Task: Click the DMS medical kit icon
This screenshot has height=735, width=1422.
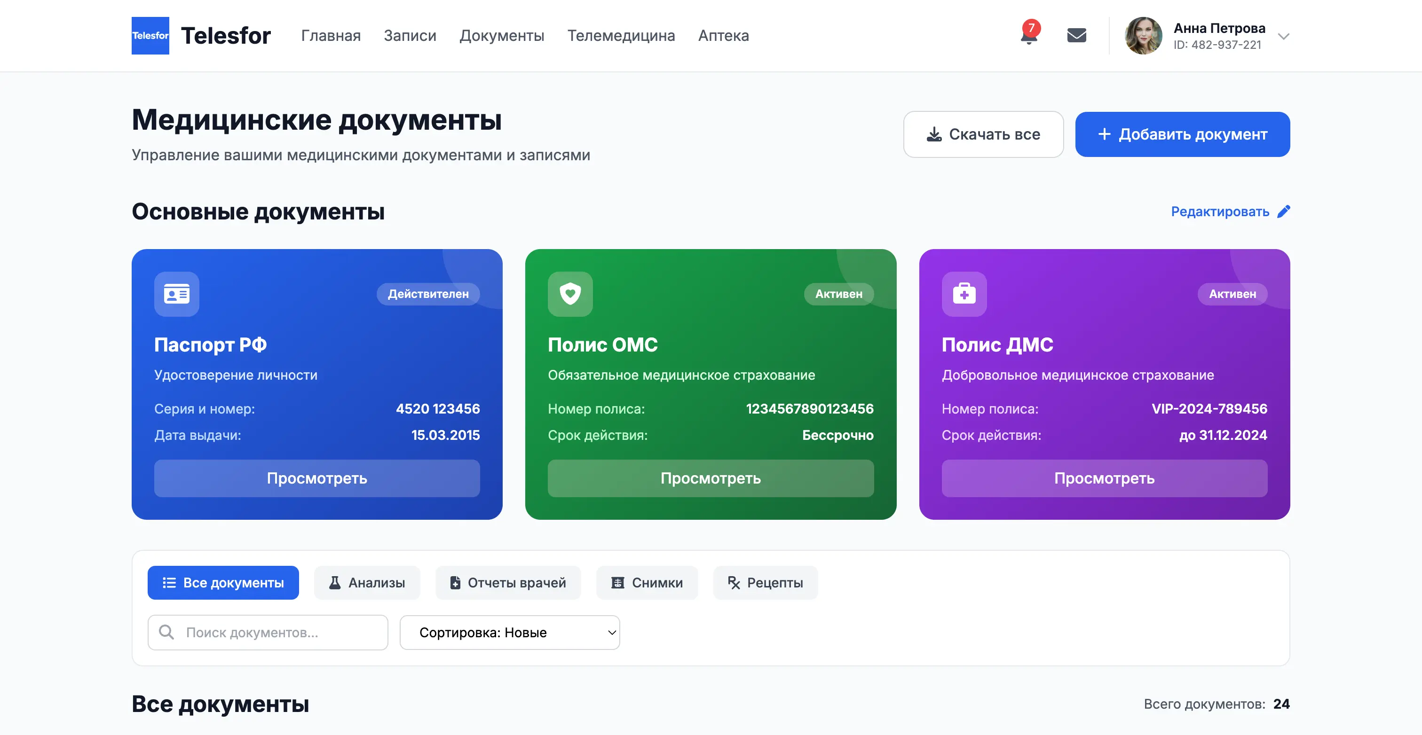Action: pyautogui.click(x=964, y=294)
